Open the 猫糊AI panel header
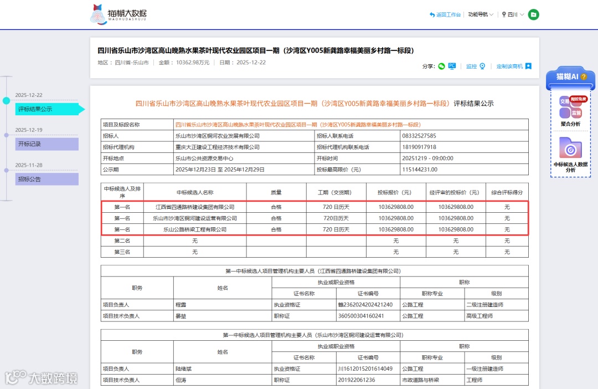 click(570, 76)
